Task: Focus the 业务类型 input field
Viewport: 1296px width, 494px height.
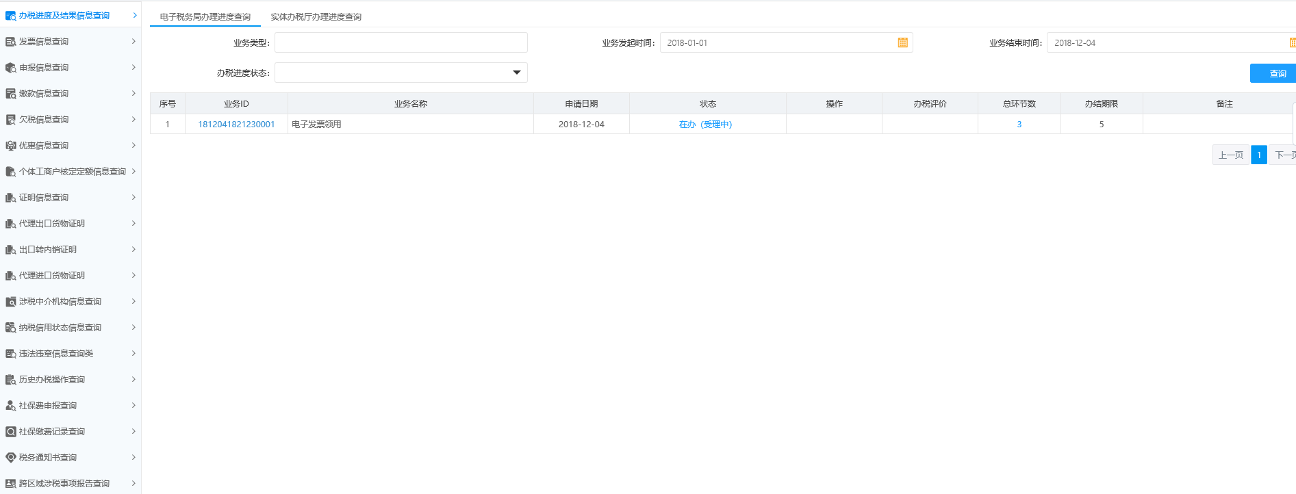Action: [401, 43]
